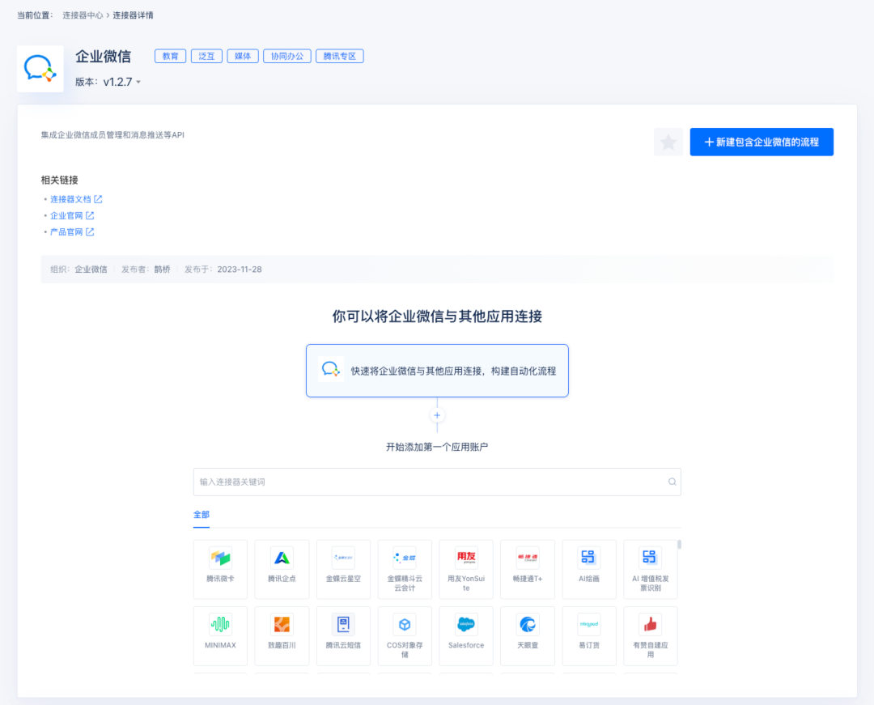Click the 泛互 tag
Screen dimensions: 874x705
(x=206, y=57)
